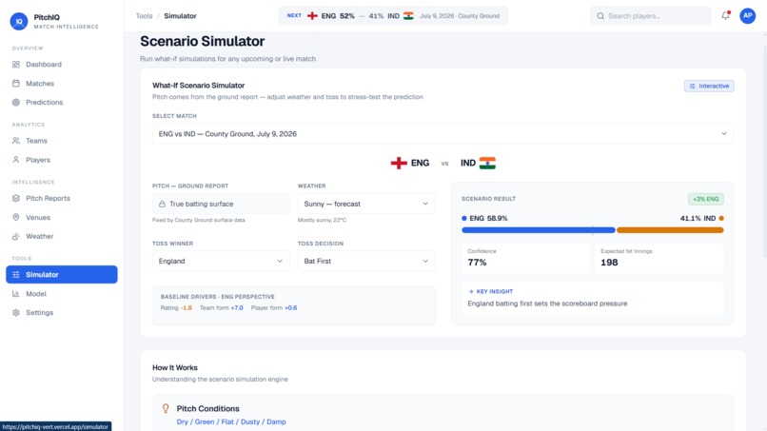The image size is (767, 431).
Task: Click 'Dry / Green / Flat / Dusty / Damp' text
Action: click(231, 421)
